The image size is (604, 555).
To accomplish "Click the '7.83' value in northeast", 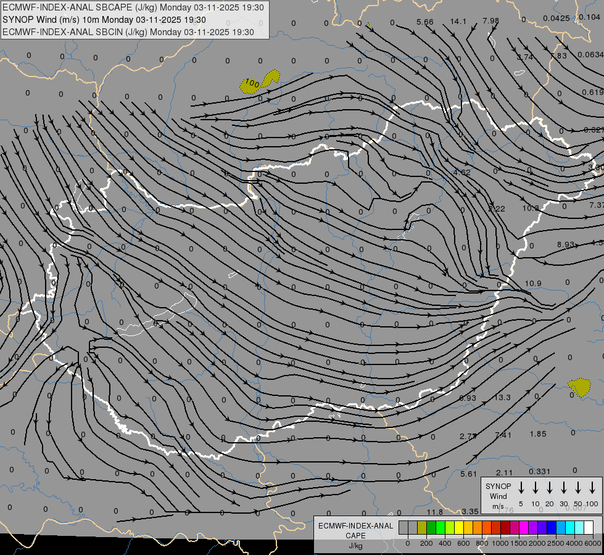I will click(558, 56).
